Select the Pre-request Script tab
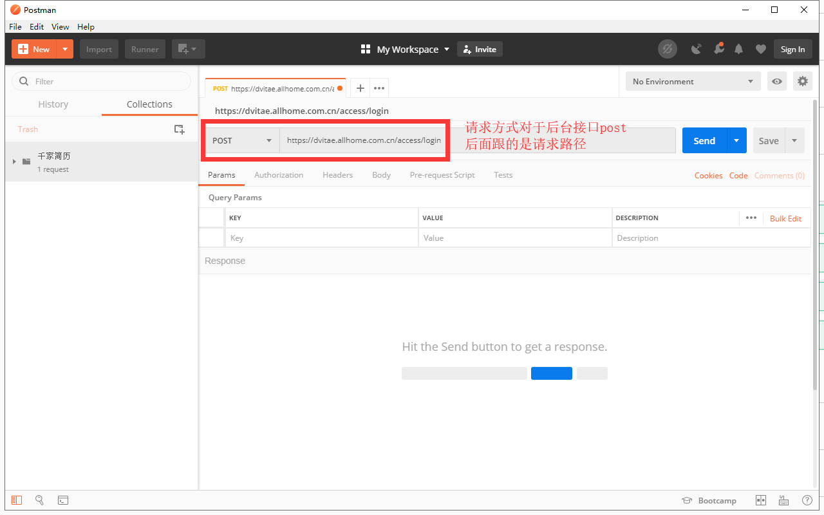 coord(442,175)
